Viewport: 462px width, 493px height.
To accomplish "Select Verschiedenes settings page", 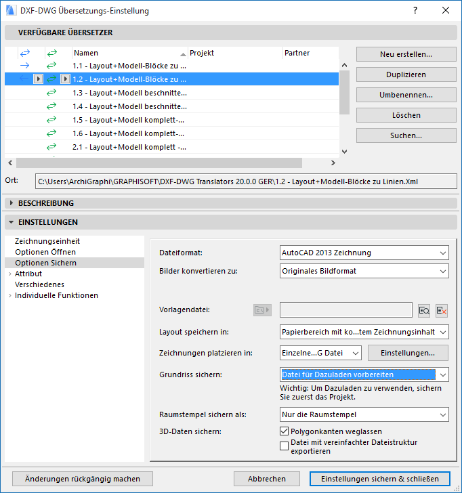I will (39, 284).
